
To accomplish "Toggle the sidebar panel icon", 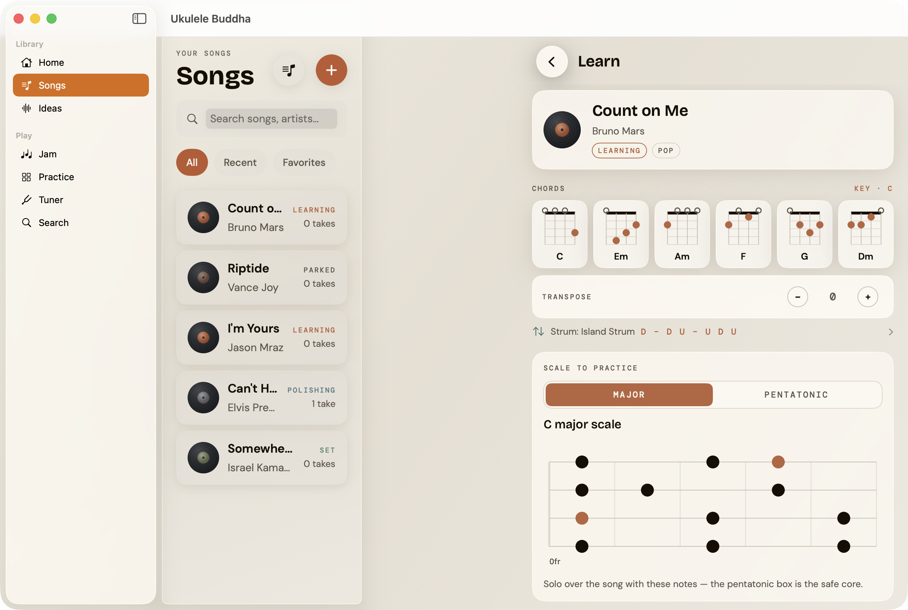I will 139,19.
